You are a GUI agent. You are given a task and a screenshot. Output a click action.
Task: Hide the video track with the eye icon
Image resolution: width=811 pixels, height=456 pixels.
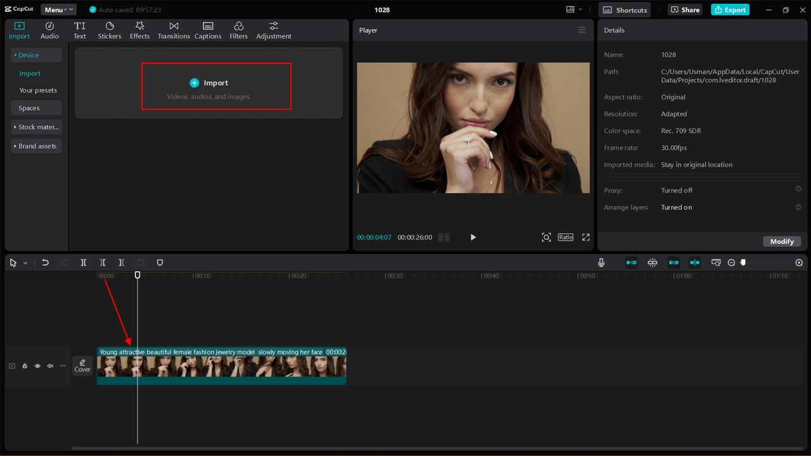[x=37, y=365]
